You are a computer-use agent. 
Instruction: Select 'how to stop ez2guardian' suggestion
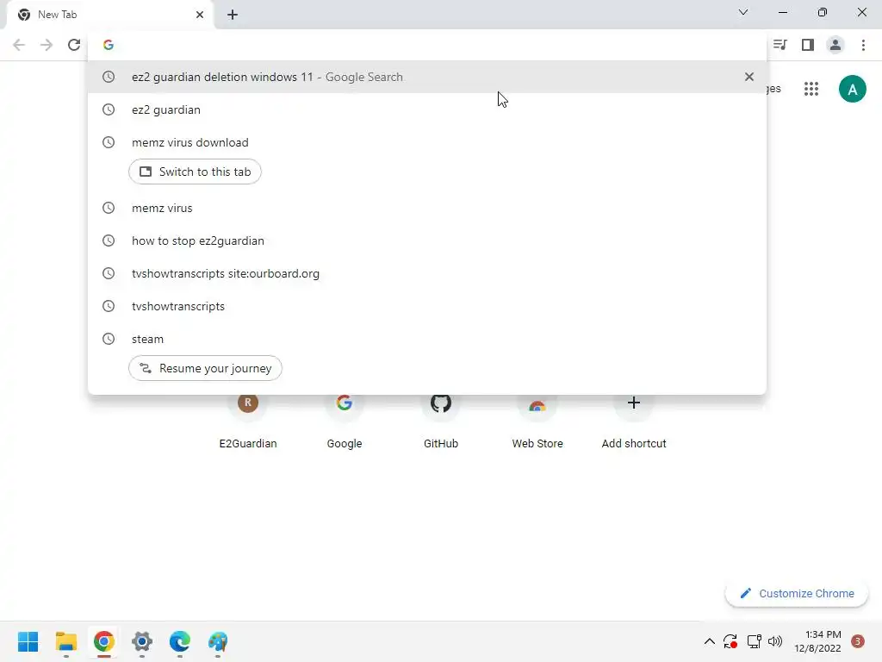[x=427, y=240]
